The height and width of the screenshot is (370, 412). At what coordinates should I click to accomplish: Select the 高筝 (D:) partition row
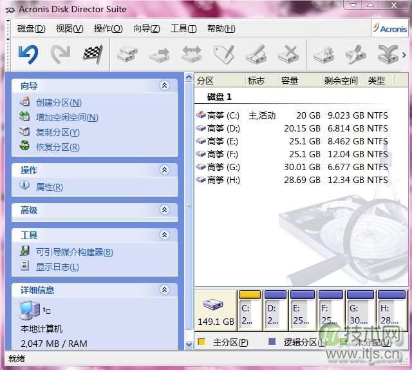pos(292,128)
